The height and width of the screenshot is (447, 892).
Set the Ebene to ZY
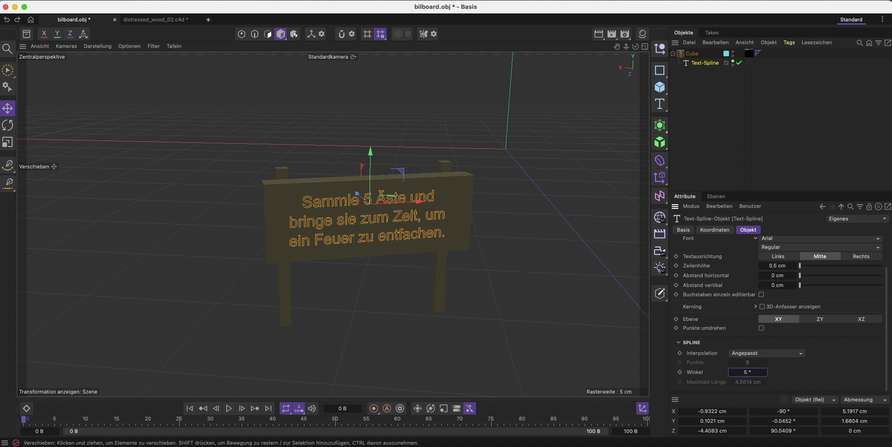pyautogui.click(x=819, y=319)
